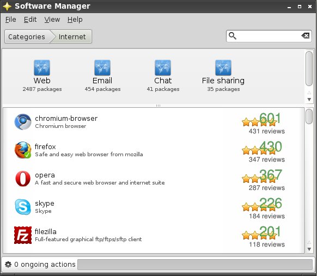
Task: Select the chromium-browser icon
Action: click(23, 122)
